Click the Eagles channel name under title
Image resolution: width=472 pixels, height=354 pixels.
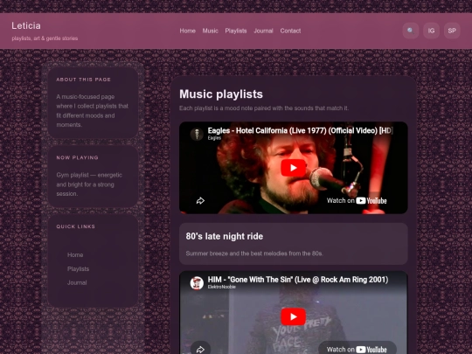(x=214, y=138)
